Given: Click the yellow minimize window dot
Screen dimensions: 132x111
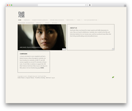Looking at the screenshot, I should tap(10, 5).
